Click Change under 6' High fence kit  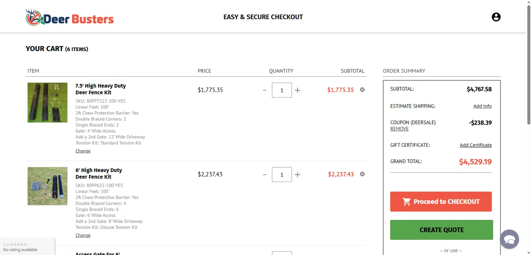point(83,235)
